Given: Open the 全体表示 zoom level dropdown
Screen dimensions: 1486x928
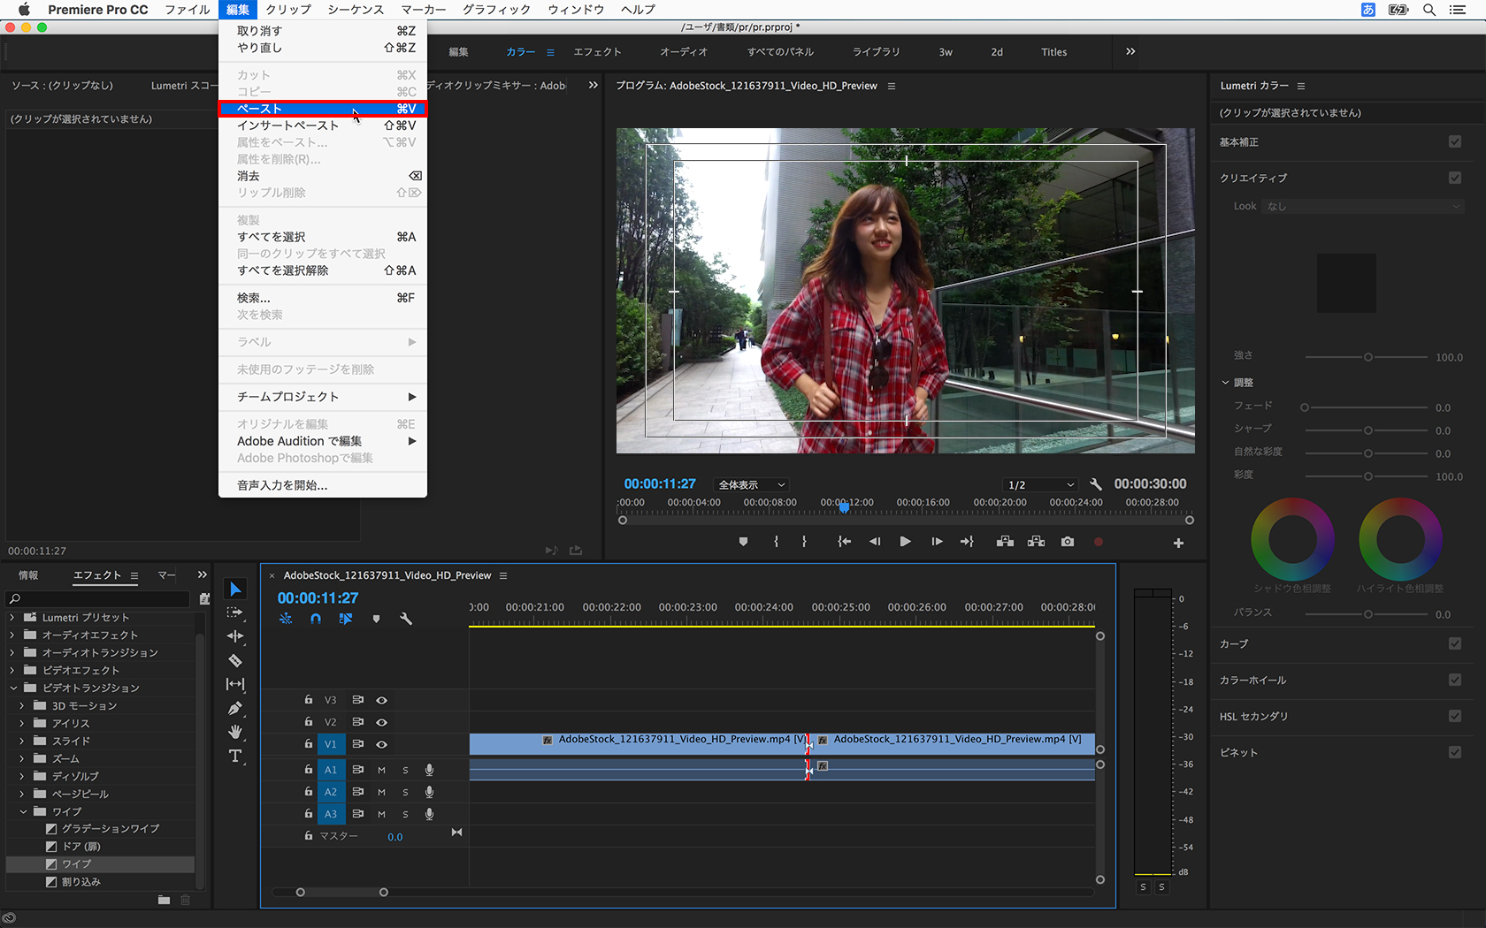Looking at the screenshot, I should (x=751, y=484).
